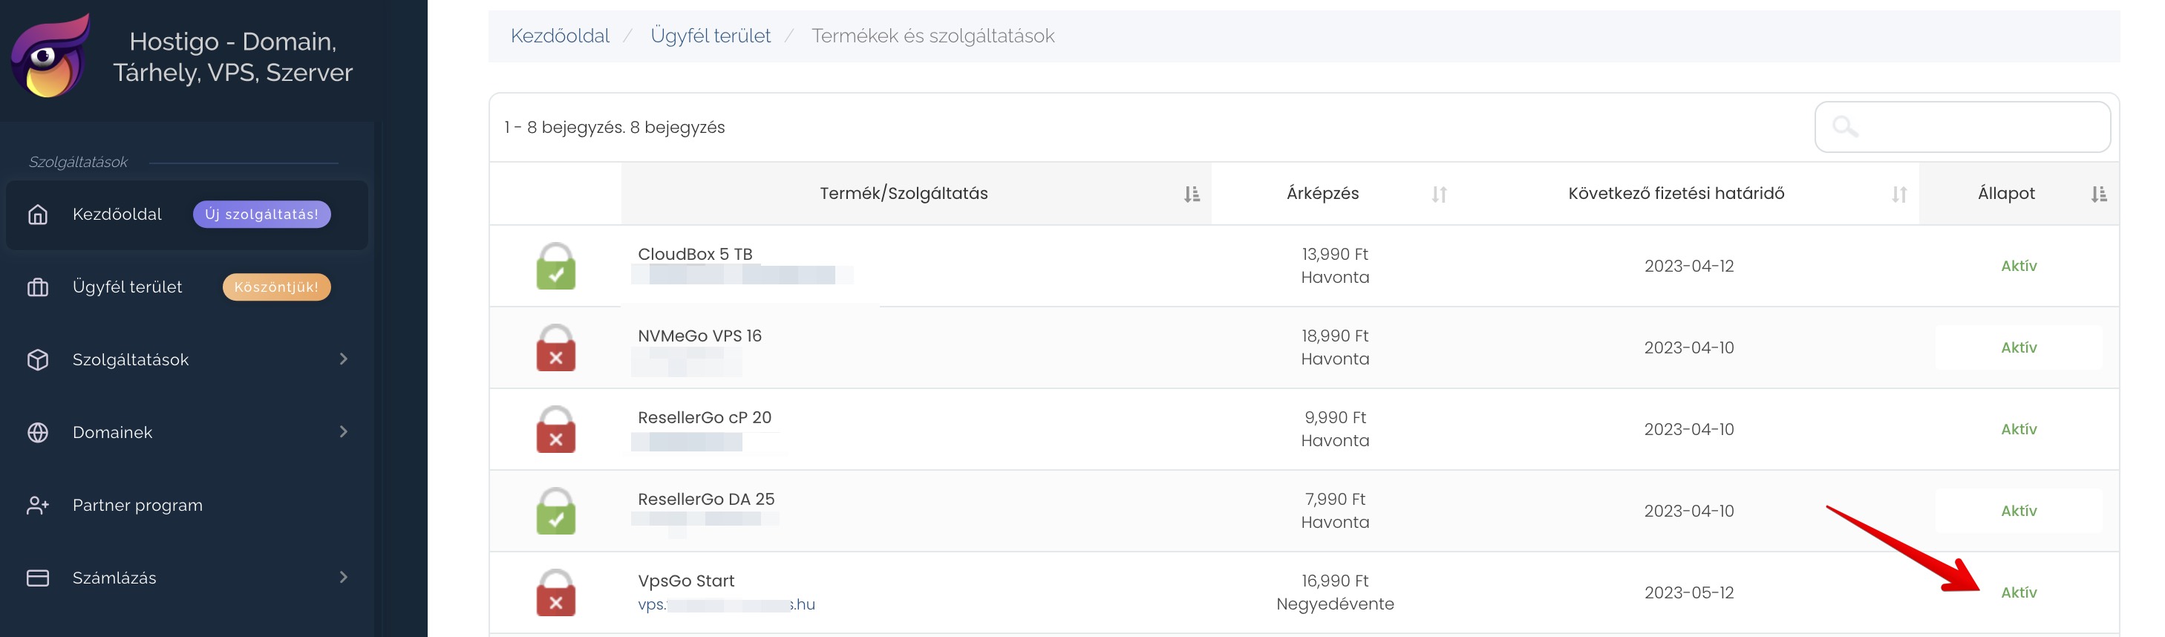
Task: Click the Aktív status for ResellerGo DA 25
Action: click(x=2019, y=510)
